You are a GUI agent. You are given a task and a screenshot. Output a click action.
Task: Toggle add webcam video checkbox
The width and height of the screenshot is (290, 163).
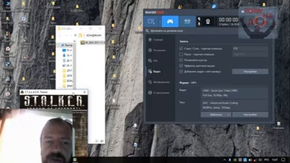[181, 72]
